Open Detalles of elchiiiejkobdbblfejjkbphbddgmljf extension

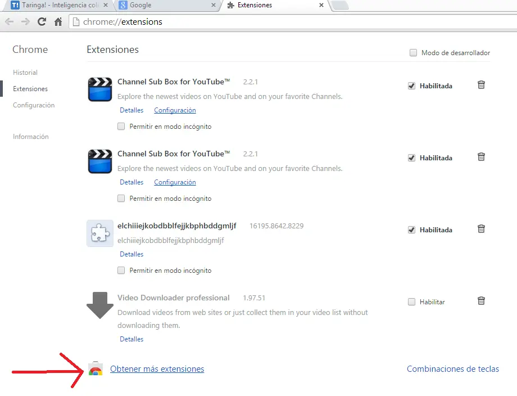tap(131, 254)
